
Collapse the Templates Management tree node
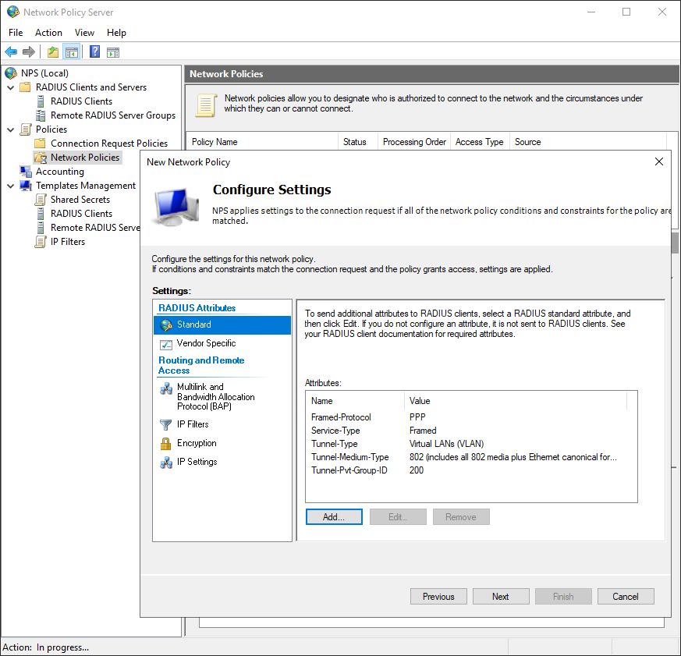click(x=11, y=186)
